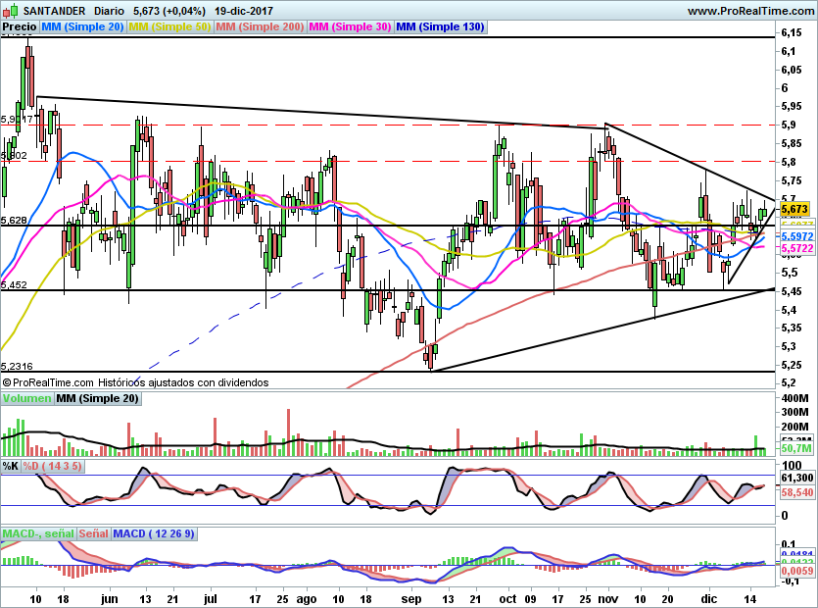Click the Diario timeframe label
Image resolution: width=818 pixels, height=608 pixels.
[109, 11]
